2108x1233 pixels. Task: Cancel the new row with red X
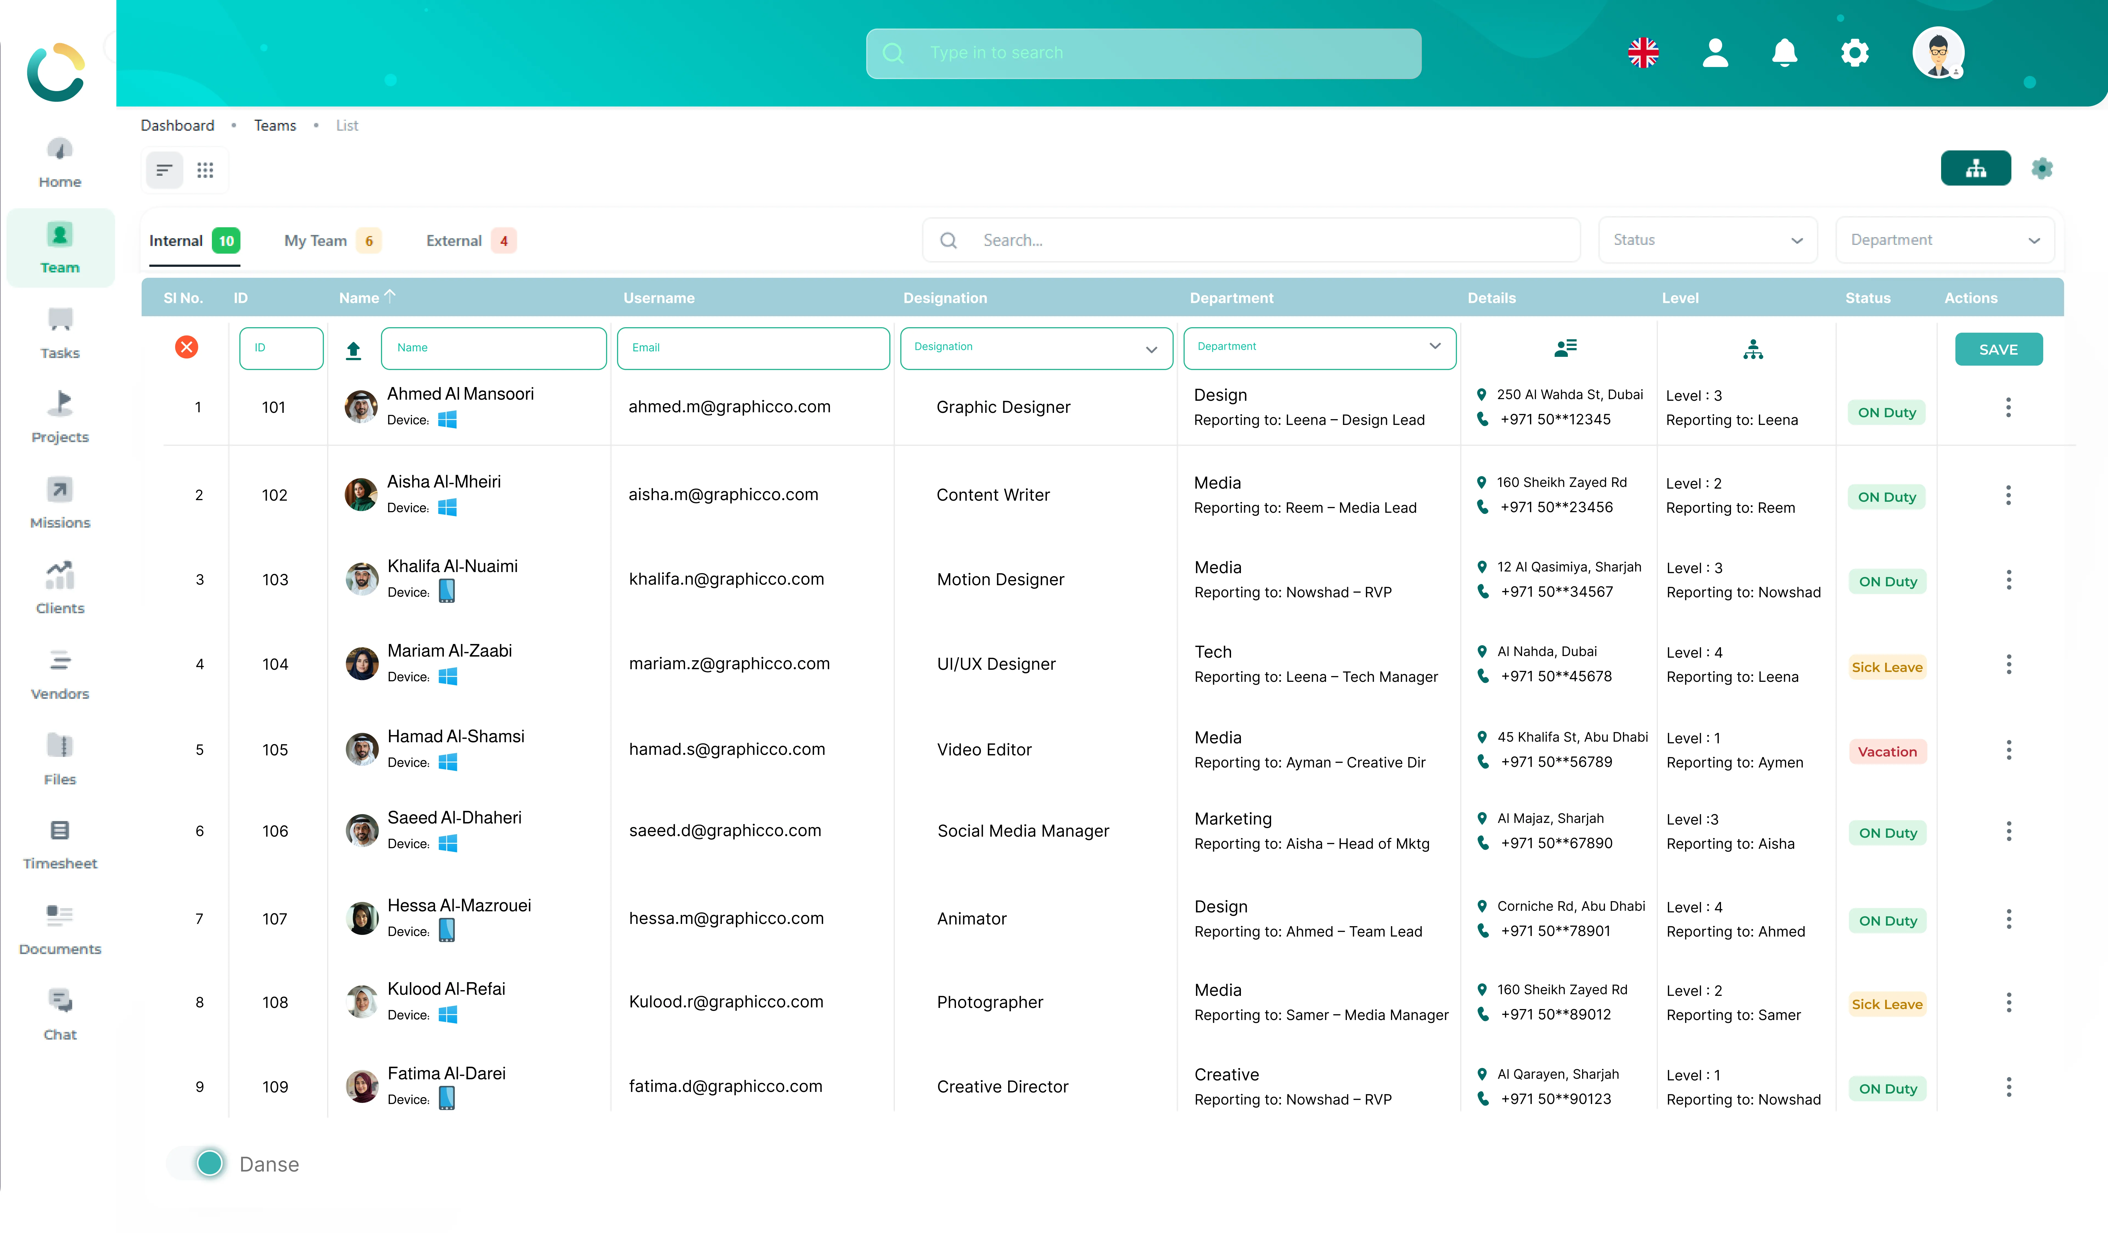pos(187,347)
